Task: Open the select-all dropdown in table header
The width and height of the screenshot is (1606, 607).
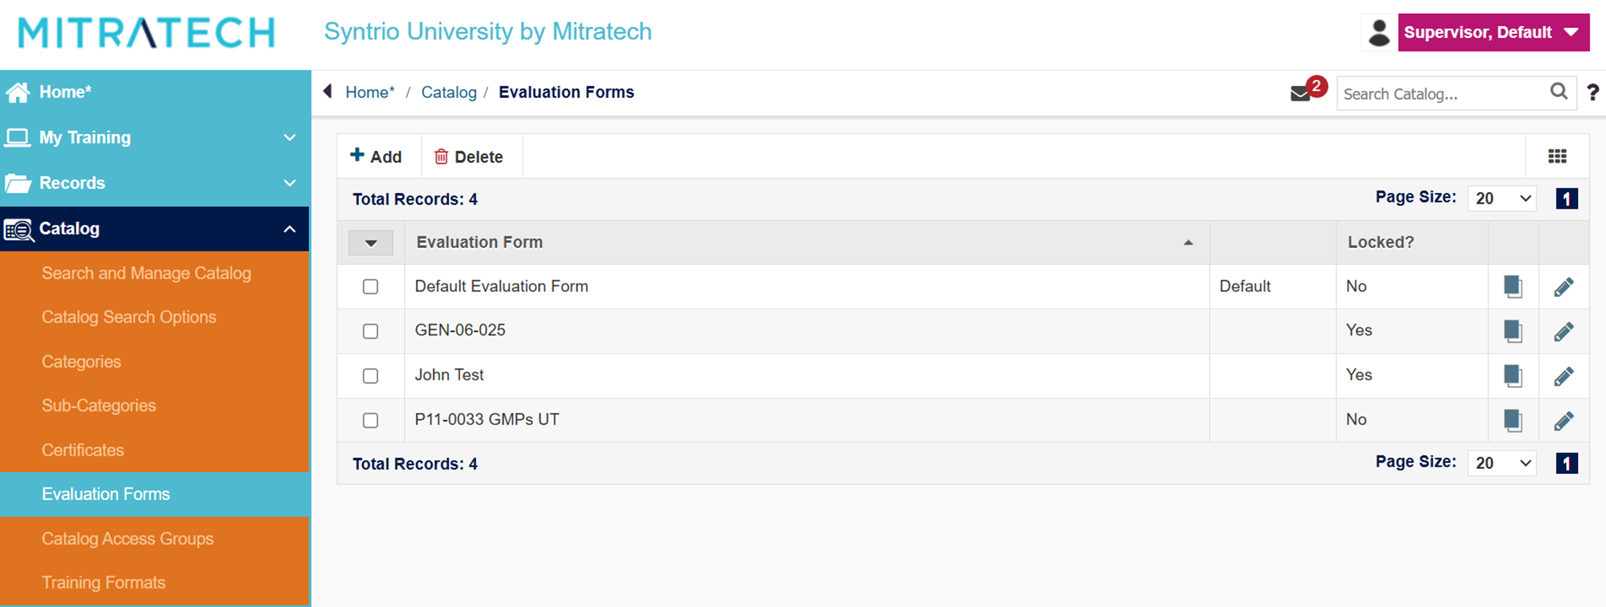Action: (x=371, y=243)
